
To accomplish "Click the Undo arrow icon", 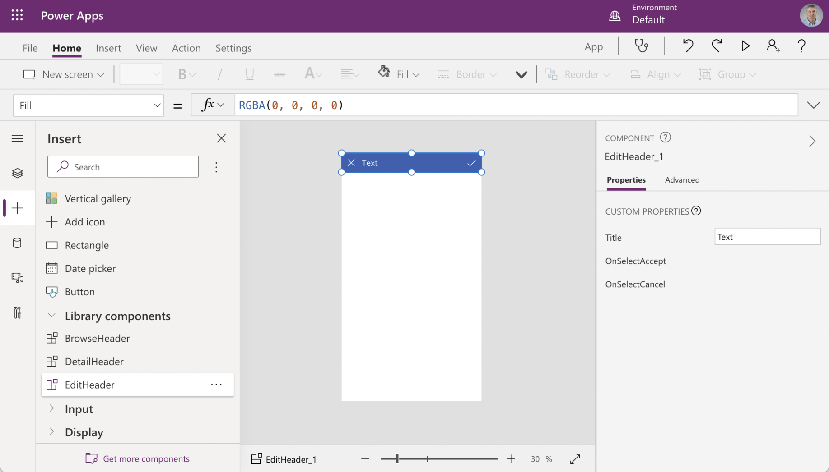I will [688, 46].
